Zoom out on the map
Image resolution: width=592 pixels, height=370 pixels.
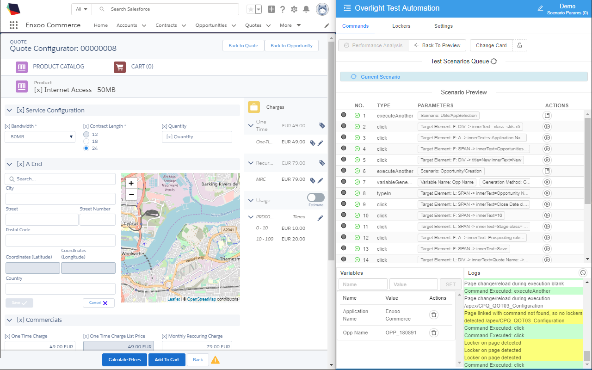point(131,194)
